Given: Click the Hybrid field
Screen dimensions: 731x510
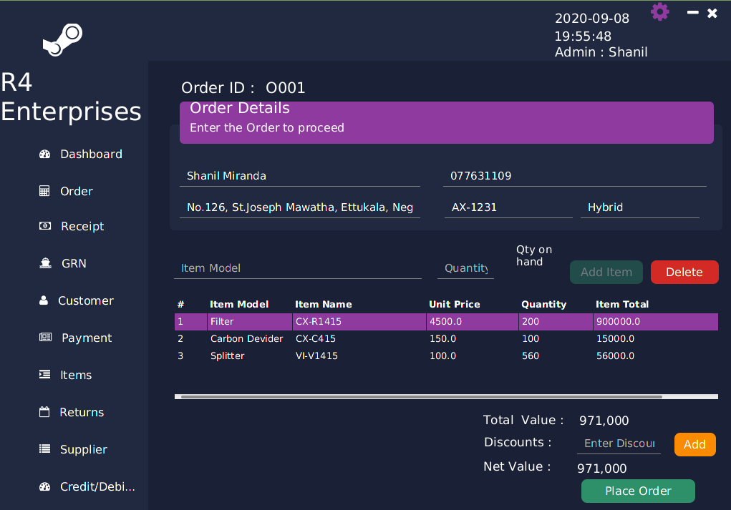Looking at the screenshot, I should 639,207.
